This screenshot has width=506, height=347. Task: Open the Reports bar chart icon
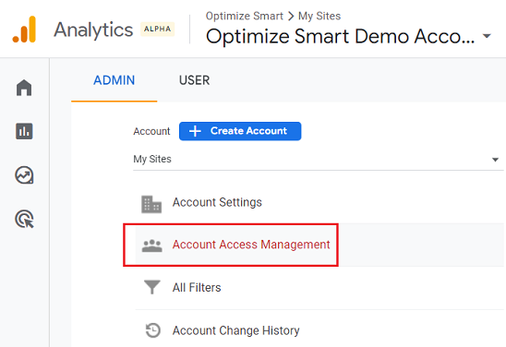(24, 131)
